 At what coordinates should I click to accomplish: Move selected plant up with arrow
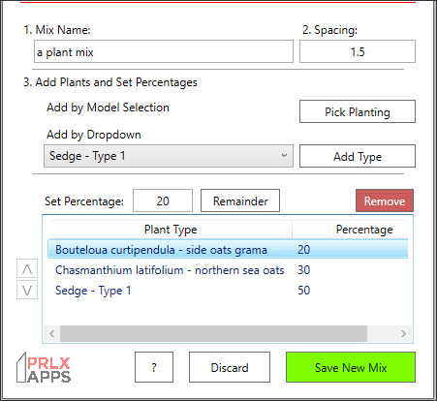(27, 268)
